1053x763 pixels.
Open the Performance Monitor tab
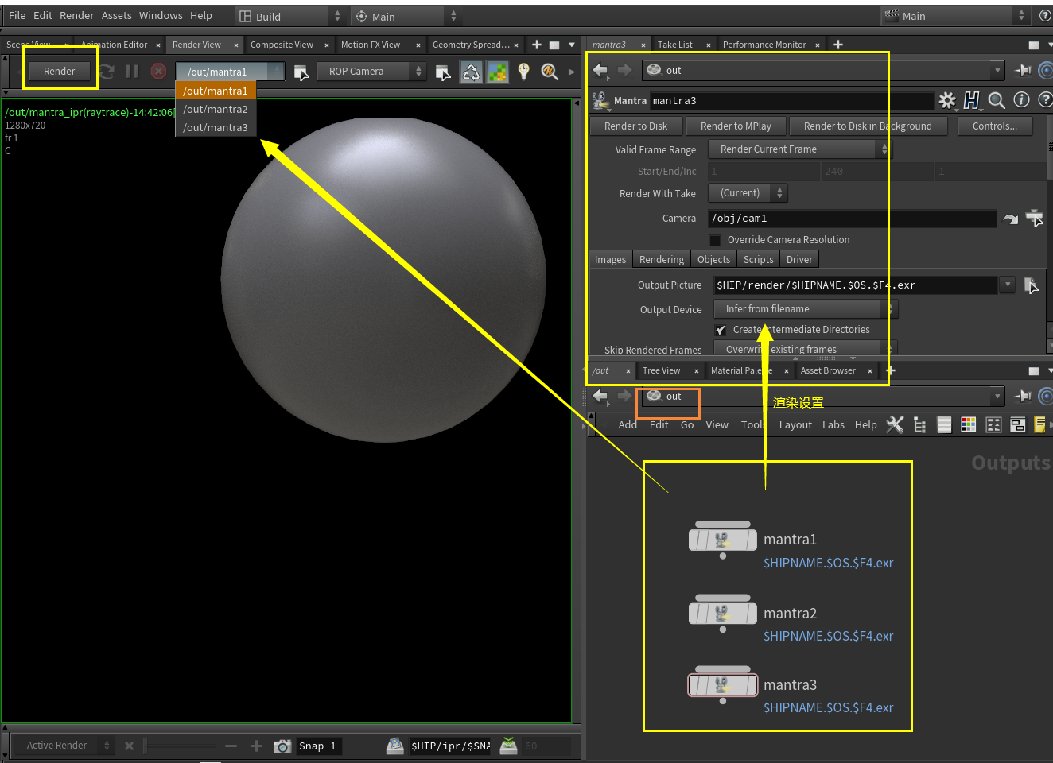[x=764, y=45]
